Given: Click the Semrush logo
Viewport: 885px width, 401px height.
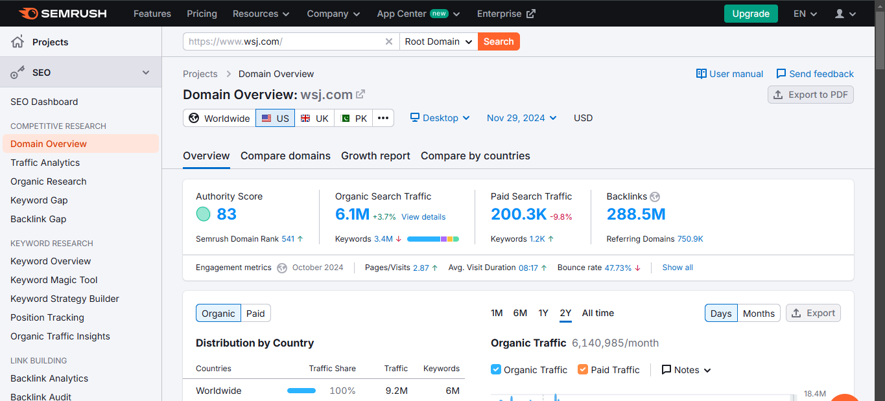Looking at the screenshot, I should coord(62,14).
